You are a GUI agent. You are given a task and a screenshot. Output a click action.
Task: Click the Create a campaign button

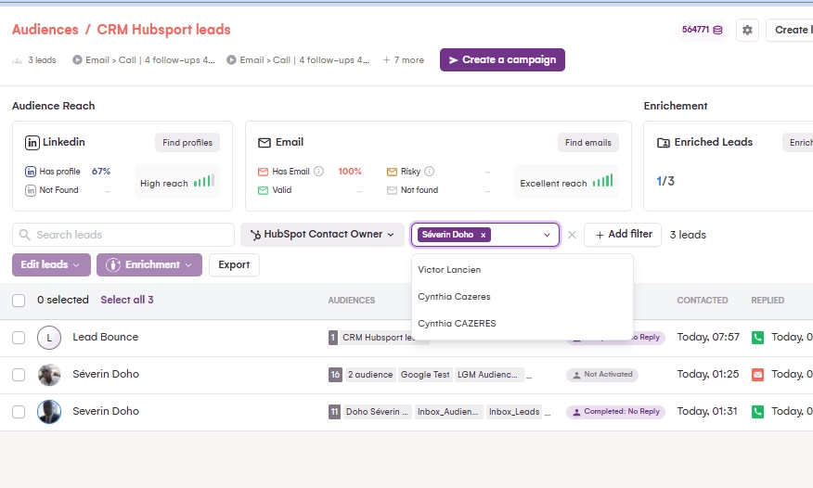coord(502,60)
